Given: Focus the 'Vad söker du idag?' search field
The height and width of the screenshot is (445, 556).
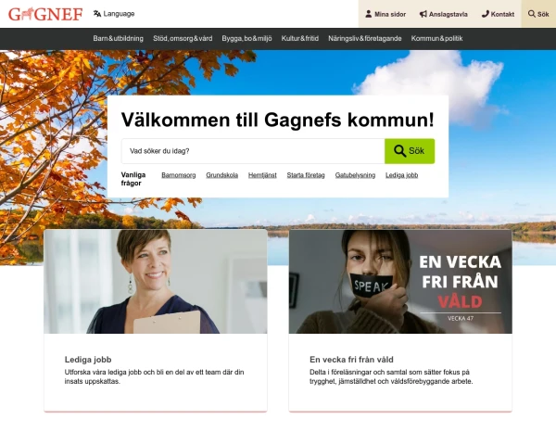Looking at the screenshot, I should [x=253, y=151].
